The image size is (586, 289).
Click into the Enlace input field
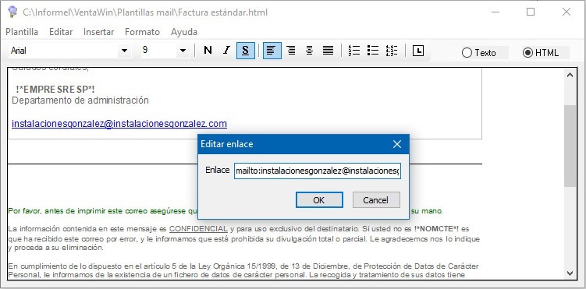point(318,171)
